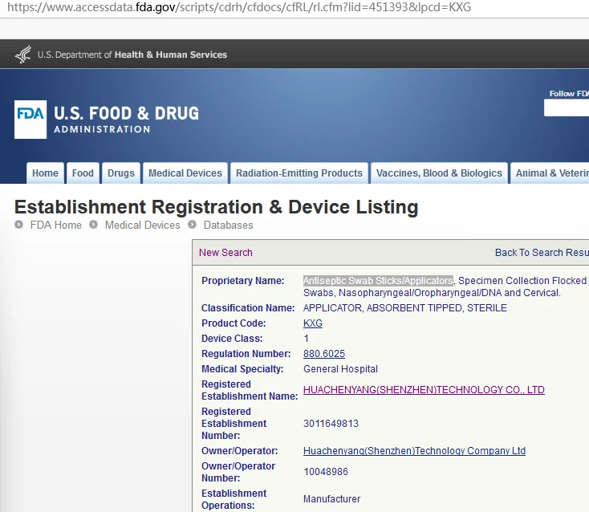Open Huachenyang(Shenzhen)Technology Company Ltd owner link

414,451
